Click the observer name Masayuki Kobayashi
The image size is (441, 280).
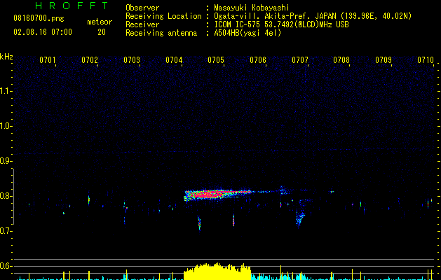(x=252, y=8)
